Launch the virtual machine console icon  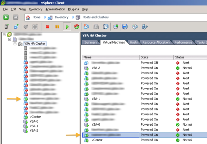click(x=116, y=27)
